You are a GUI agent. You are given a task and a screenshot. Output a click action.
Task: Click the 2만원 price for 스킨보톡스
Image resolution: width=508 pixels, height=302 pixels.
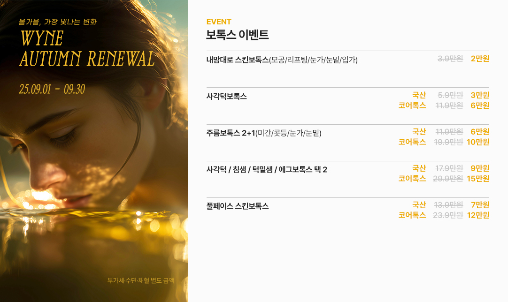click(x=480, y=59)
